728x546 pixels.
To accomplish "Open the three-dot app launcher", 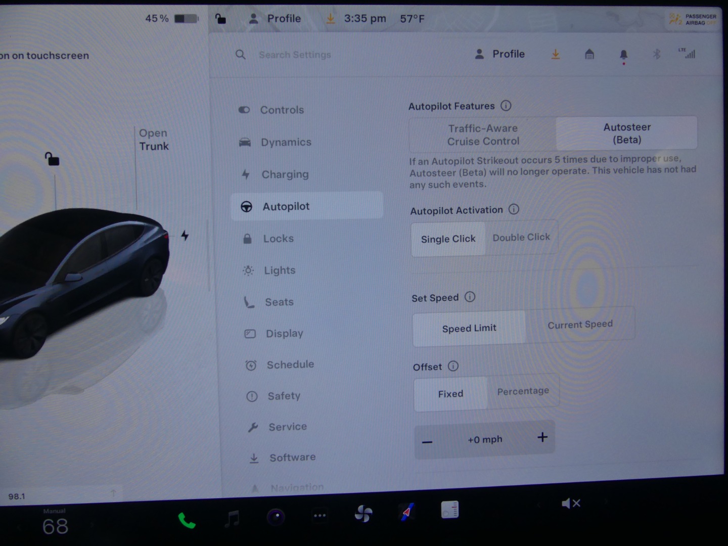I will (x=320, y=516).
